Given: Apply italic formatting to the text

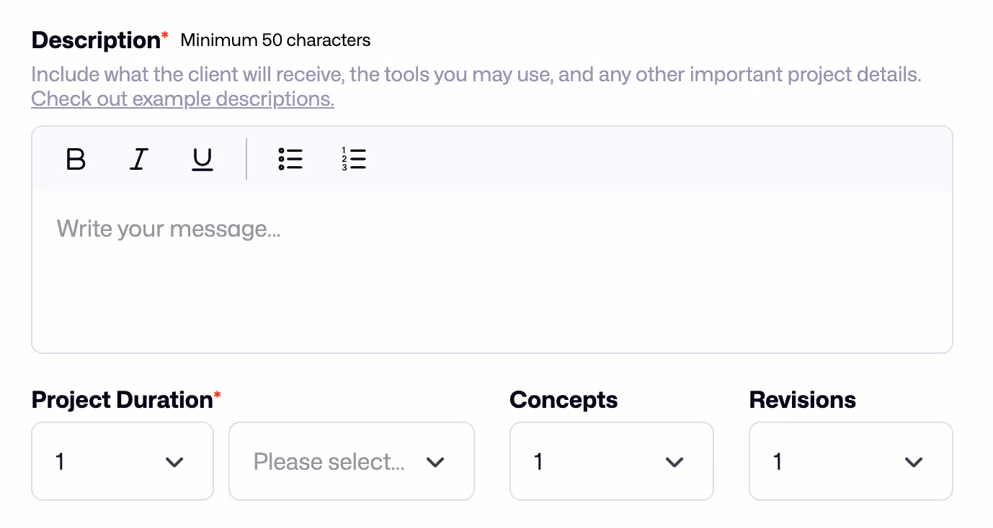Looking at the screenshot, I should point(139,159).
